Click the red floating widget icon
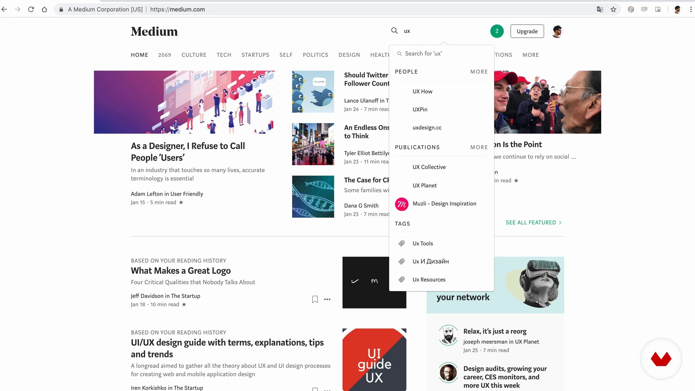Screen dimensions: 695x391 tap(661, 359)
